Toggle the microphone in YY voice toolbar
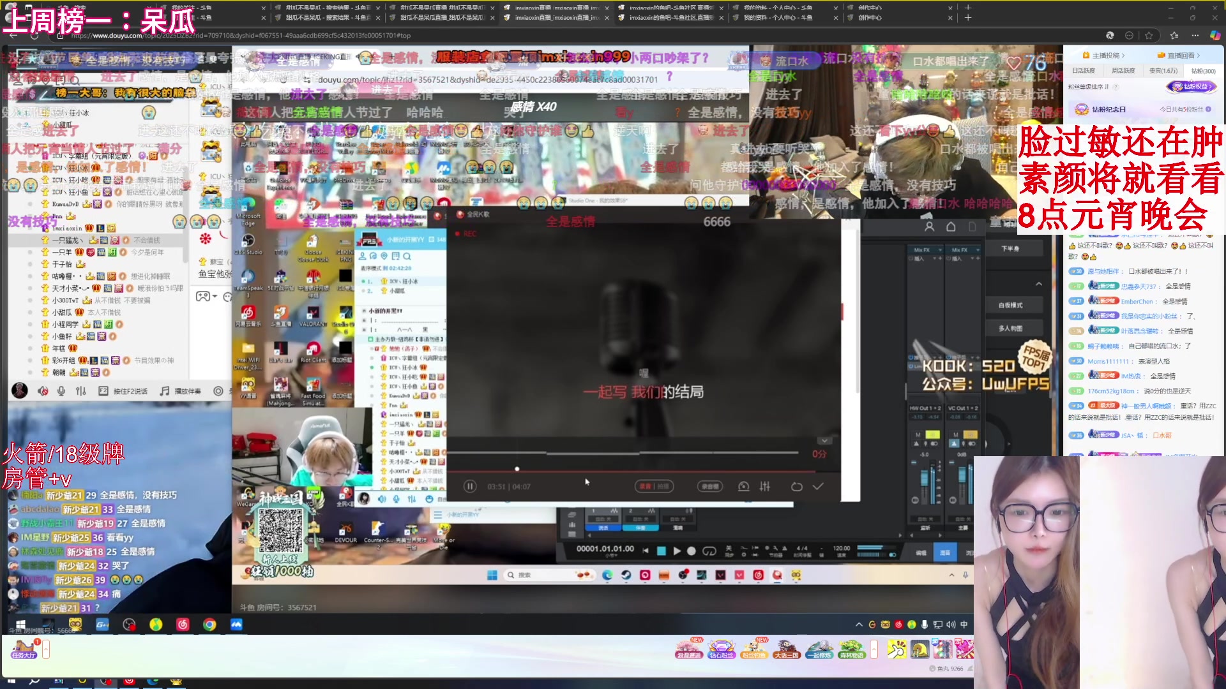Screen dimensions: 1226x689 61,391
